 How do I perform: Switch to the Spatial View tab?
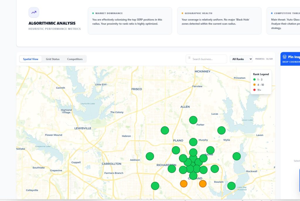point(31,59)
